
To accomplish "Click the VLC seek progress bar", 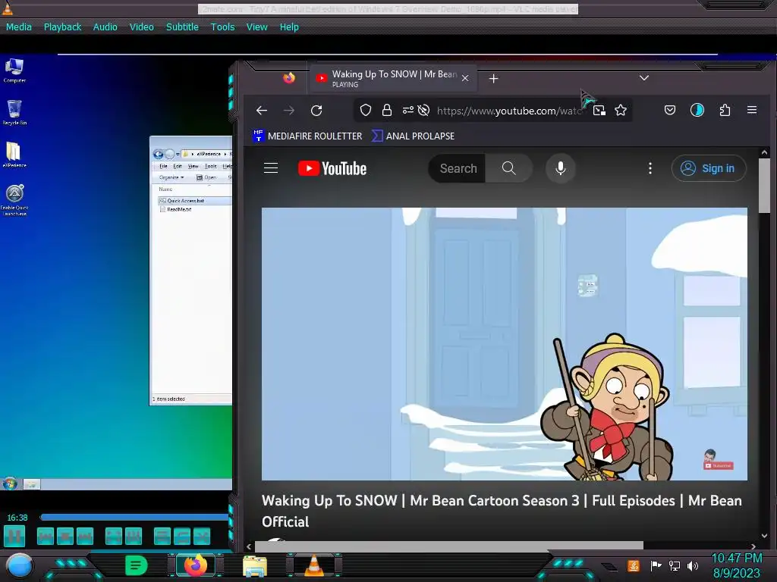I will pyautogui.click(x=135, y=517).
